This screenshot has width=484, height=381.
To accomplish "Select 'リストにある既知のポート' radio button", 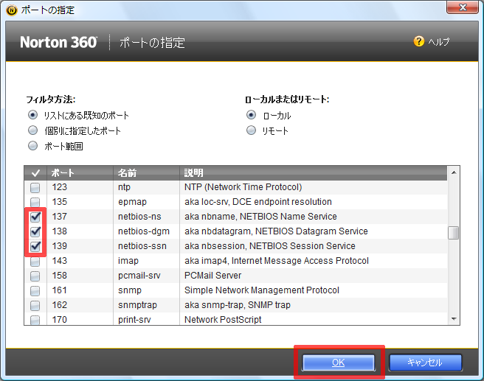I will (32, 115).
